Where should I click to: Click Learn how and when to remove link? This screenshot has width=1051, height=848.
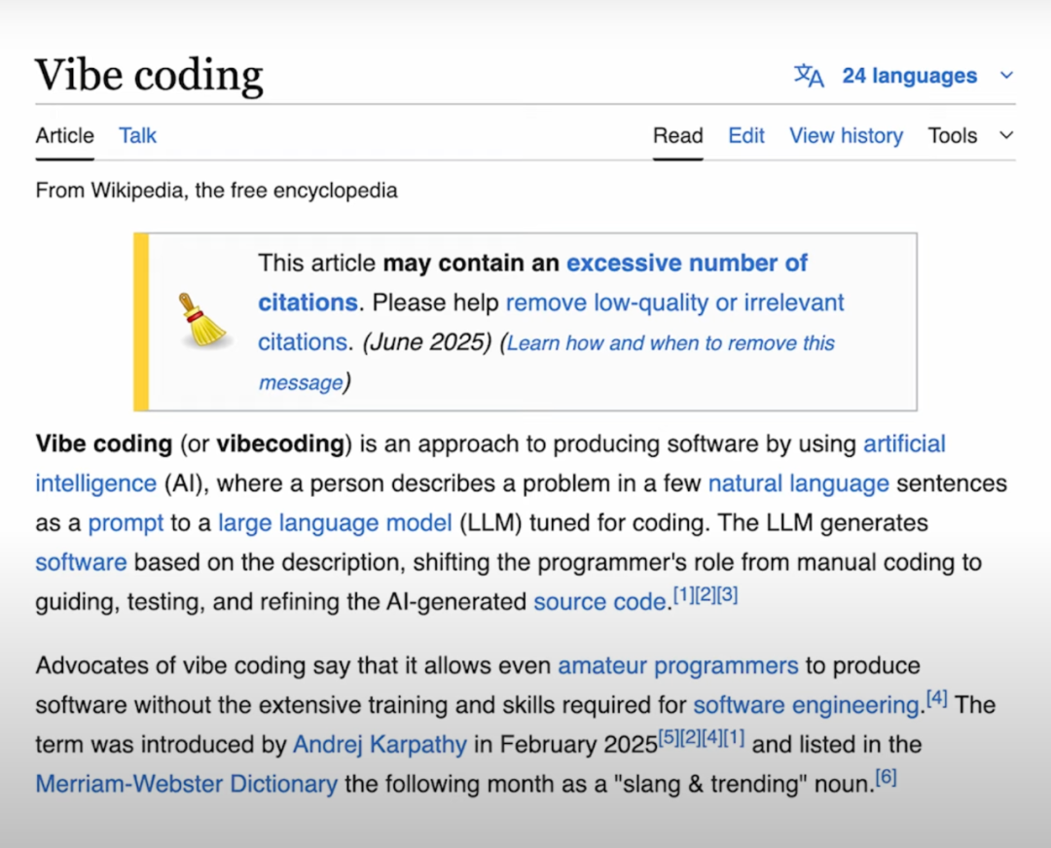pyautogui.click(x=670, y=343)
